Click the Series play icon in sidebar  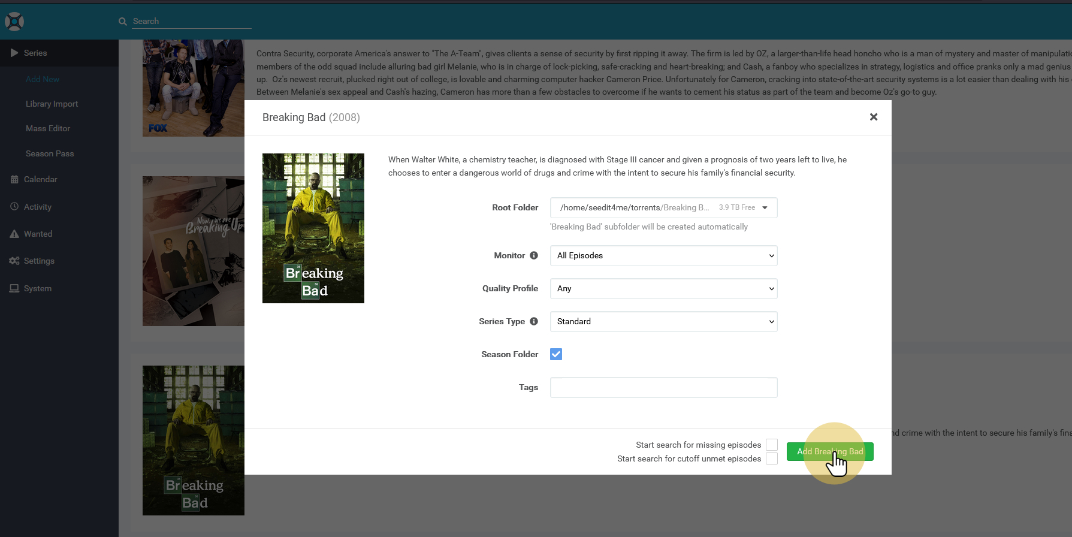pyautogui.click(x=14, y=53)
